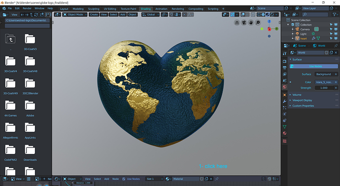This screenshot has width=340, height=186.
Task: Click the perspective/orthographic grid icon in viewport
Action: tap(237, 23)
